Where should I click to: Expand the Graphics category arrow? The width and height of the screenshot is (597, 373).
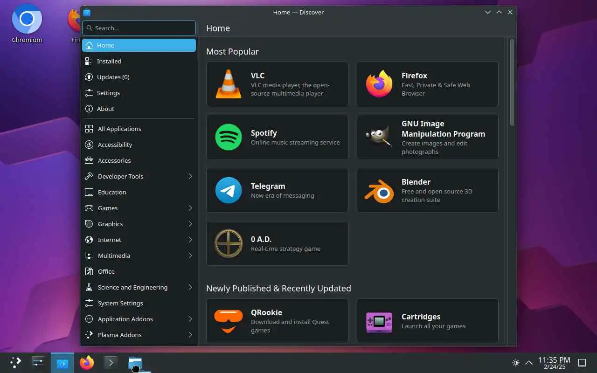190,224
